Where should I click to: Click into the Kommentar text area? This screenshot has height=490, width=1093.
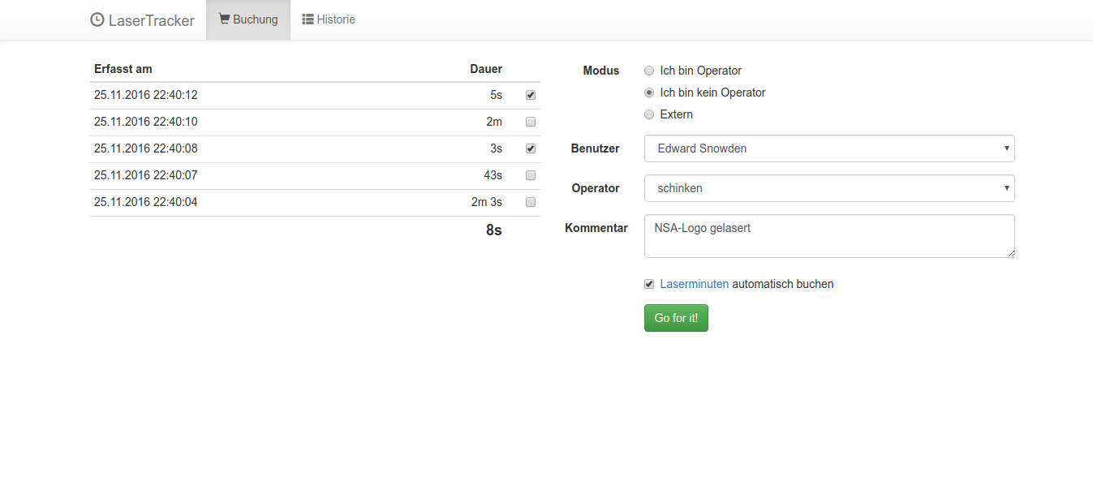pos(828,236)
